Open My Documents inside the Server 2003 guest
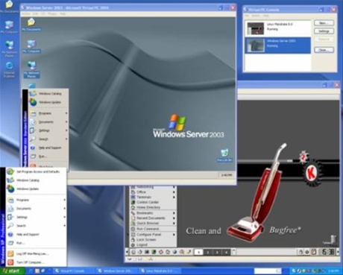Viewport: 343px width, 275px height. pos(31,25)
